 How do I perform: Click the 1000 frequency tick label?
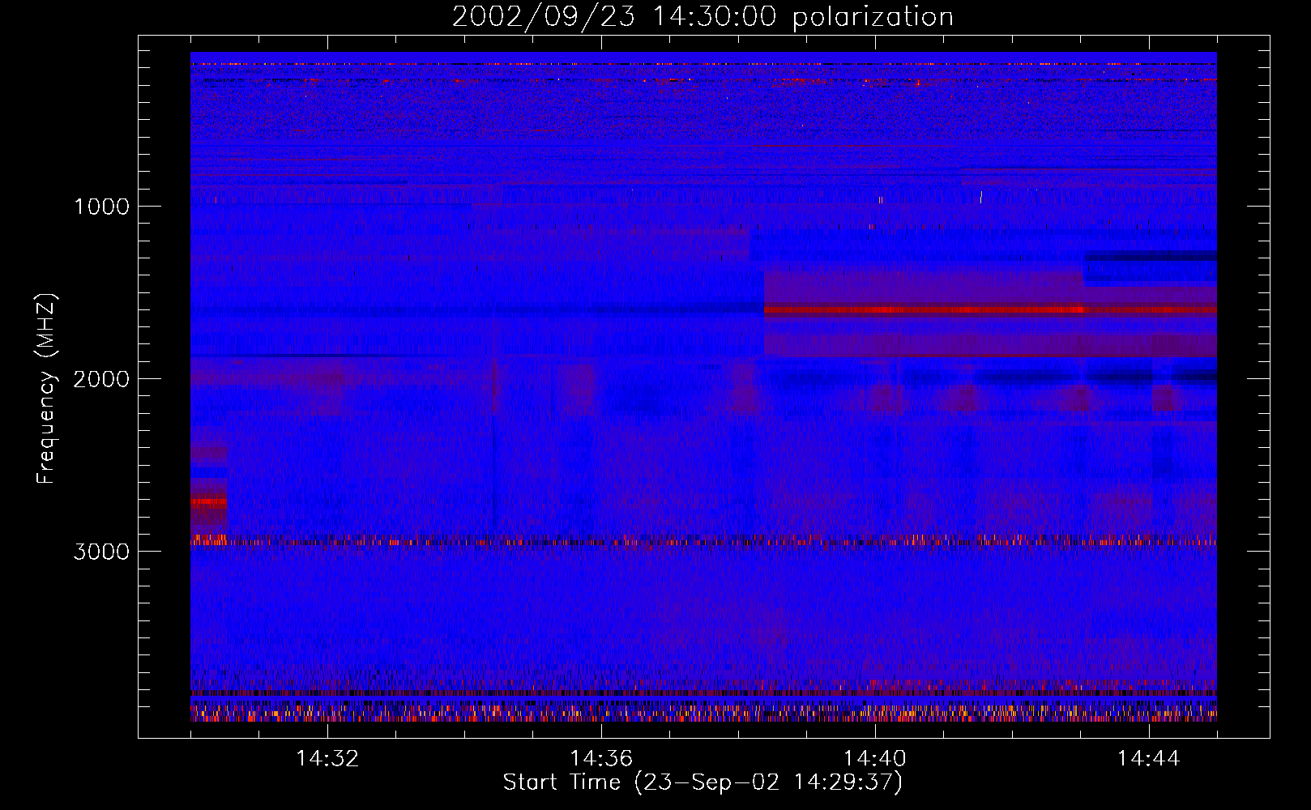(101, 207)
